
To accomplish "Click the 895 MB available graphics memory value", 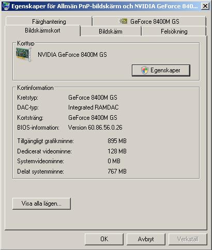I will 117,141.
